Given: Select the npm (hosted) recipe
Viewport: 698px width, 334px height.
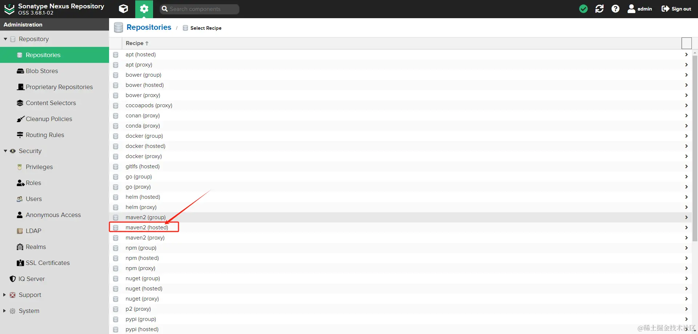Looking at the screenshot, I should [x=400, y=258].
